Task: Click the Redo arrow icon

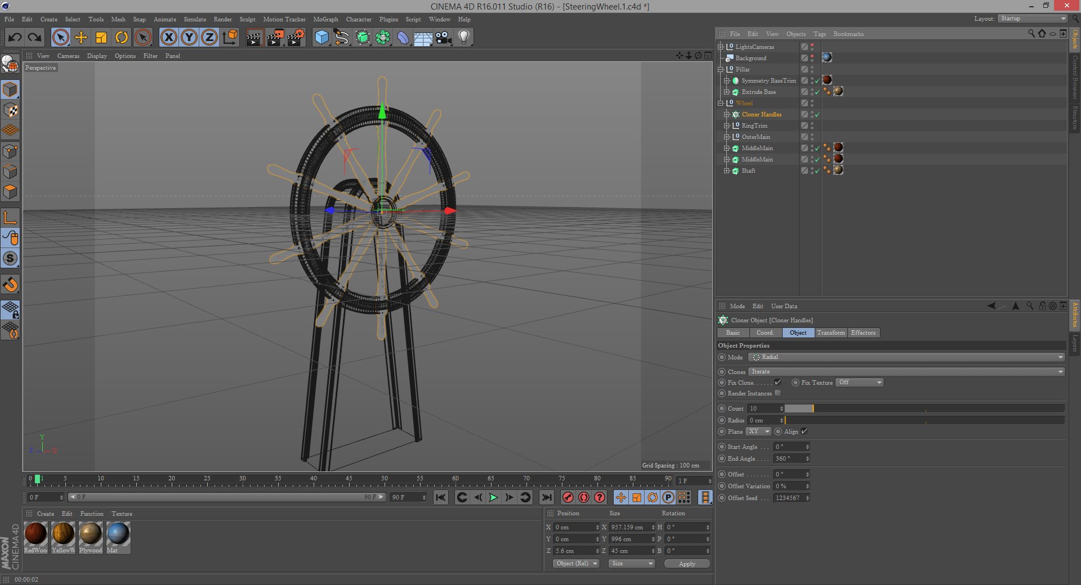Action: [x=35, y=38]
